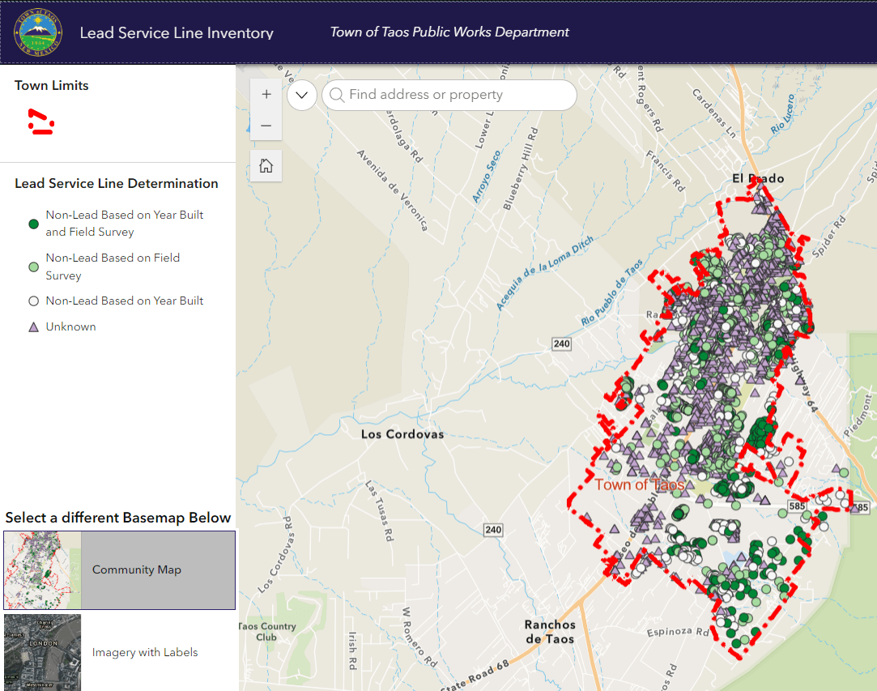Click the home default extent icon
Image resolution: width=877 pixels, height=691 pixels.
tap(266, 165)
